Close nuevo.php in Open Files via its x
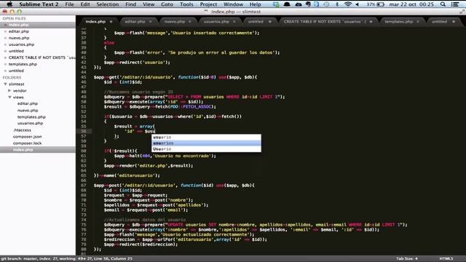This screenshot has width=466, height=262. pyautogui.click(x=5, y=38)
